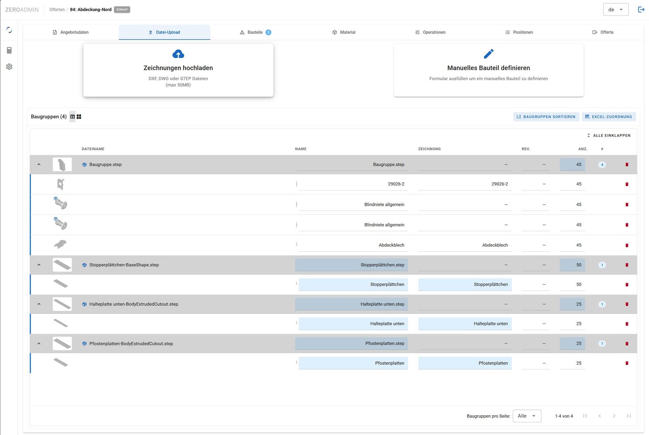Click part count badge on Stopperplättchen-BaseShape.step row
Image resolution: width=649 pixels, height=435 pixels.
pos(602,265)
